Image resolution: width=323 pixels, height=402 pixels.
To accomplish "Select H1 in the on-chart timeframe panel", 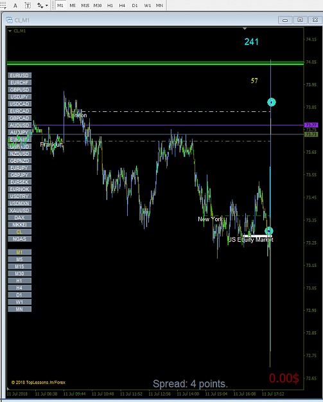I will pos(19,280).
